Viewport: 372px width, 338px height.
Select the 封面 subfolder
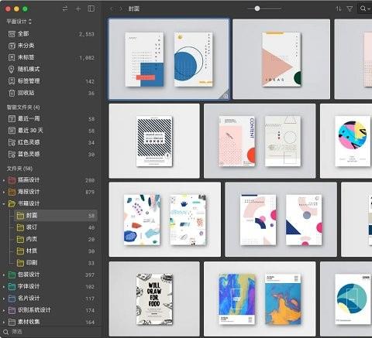[55, 216]
